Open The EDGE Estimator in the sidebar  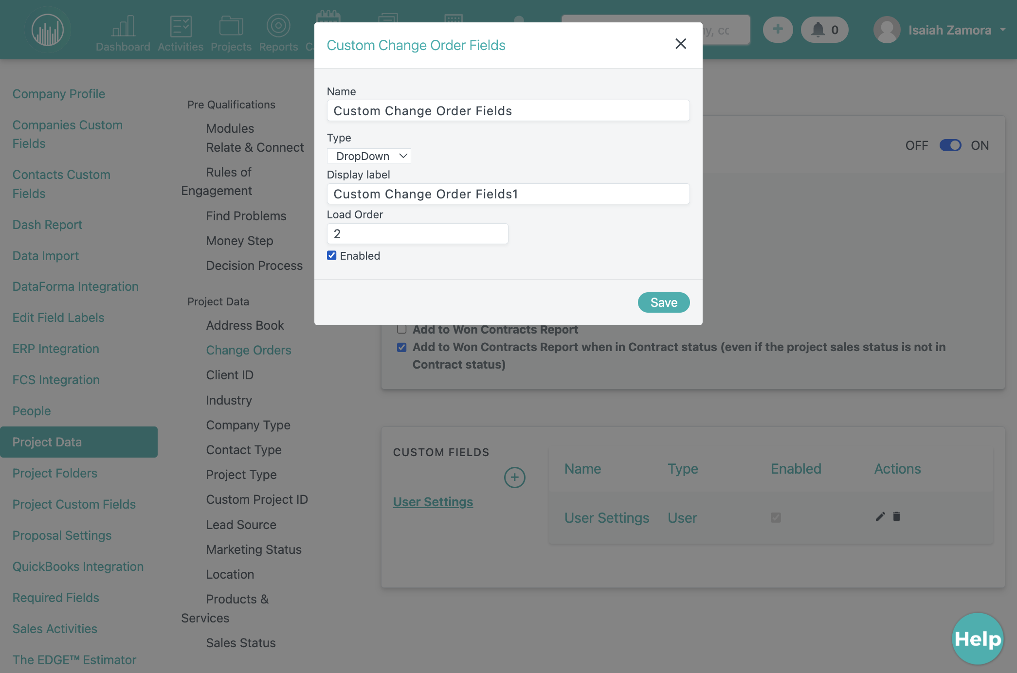pyautogui.click(x=74, y=660)
